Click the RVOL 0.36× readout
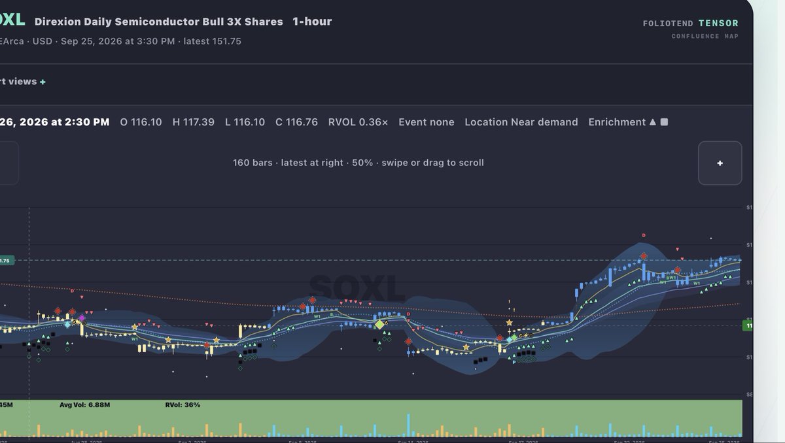Screen dimensions: 785x443 point(358,122)
